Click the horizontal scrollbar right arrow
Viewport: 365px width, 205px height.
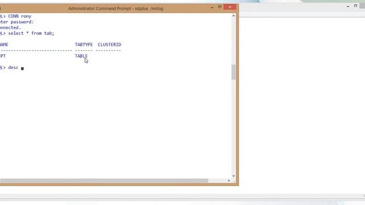point(229,181)
